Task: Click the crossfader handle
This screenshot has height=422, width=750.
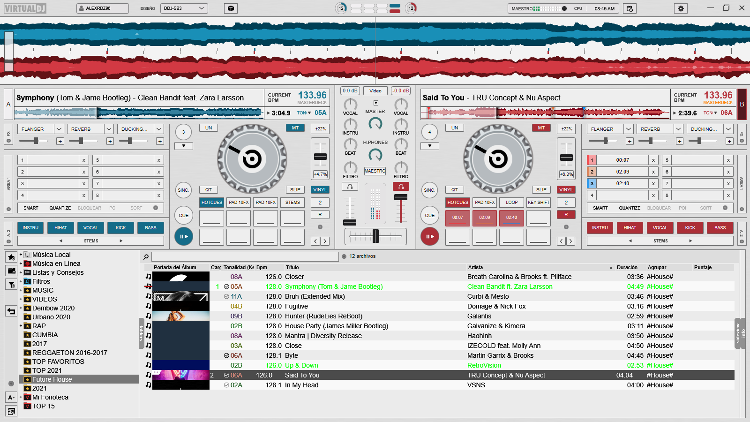Action: point(375,236)
